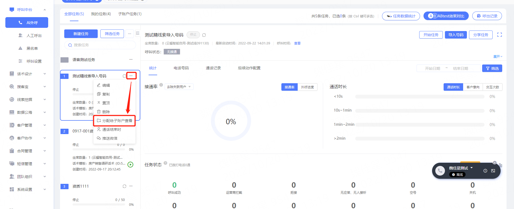Switch to 全部任务(5) tab
The width and height of the screenshot is (514, 209).
74,14
